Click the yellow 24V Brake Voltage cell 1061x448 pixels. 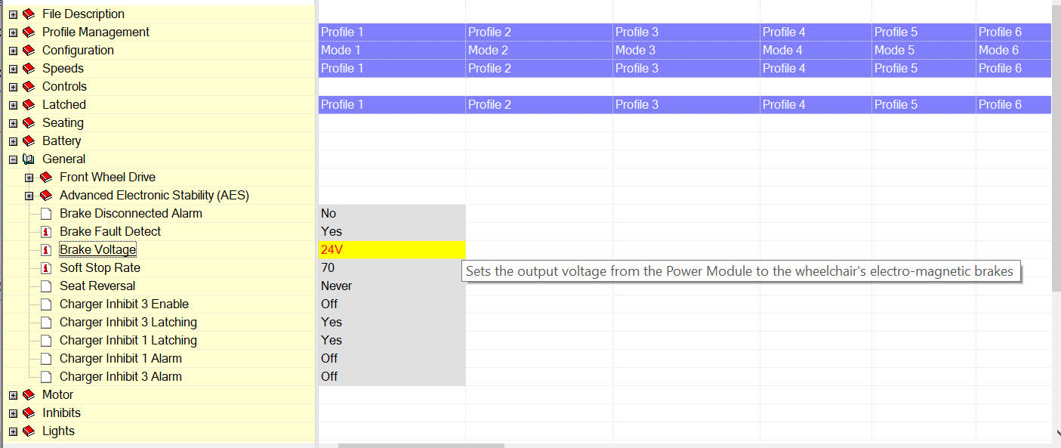(x=391, y=250)
